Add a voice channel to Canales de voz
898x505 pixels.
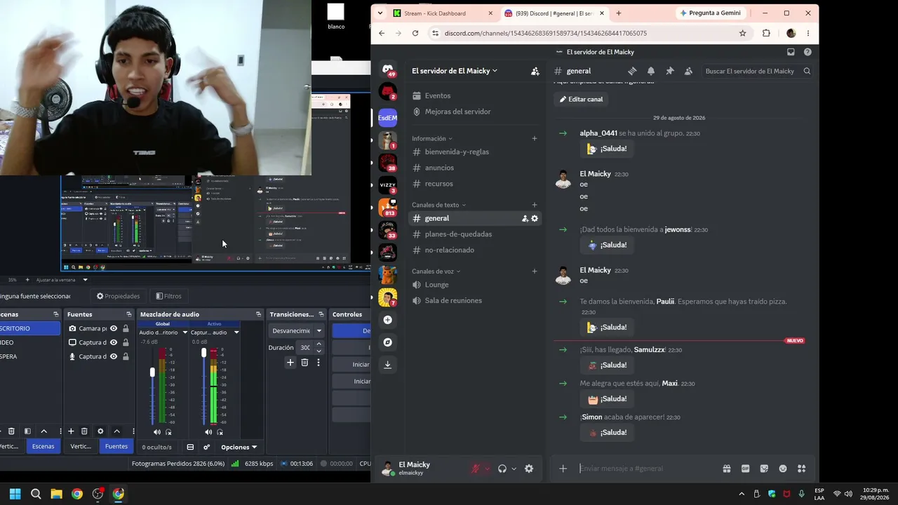[535, 271]
